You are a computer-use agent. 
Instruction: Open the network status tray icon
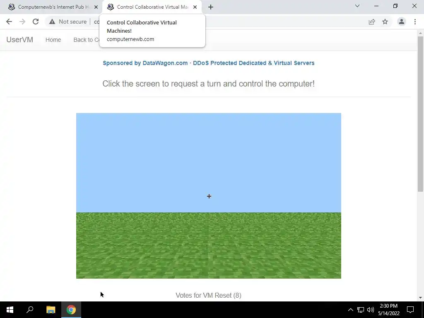coord(361,310)
